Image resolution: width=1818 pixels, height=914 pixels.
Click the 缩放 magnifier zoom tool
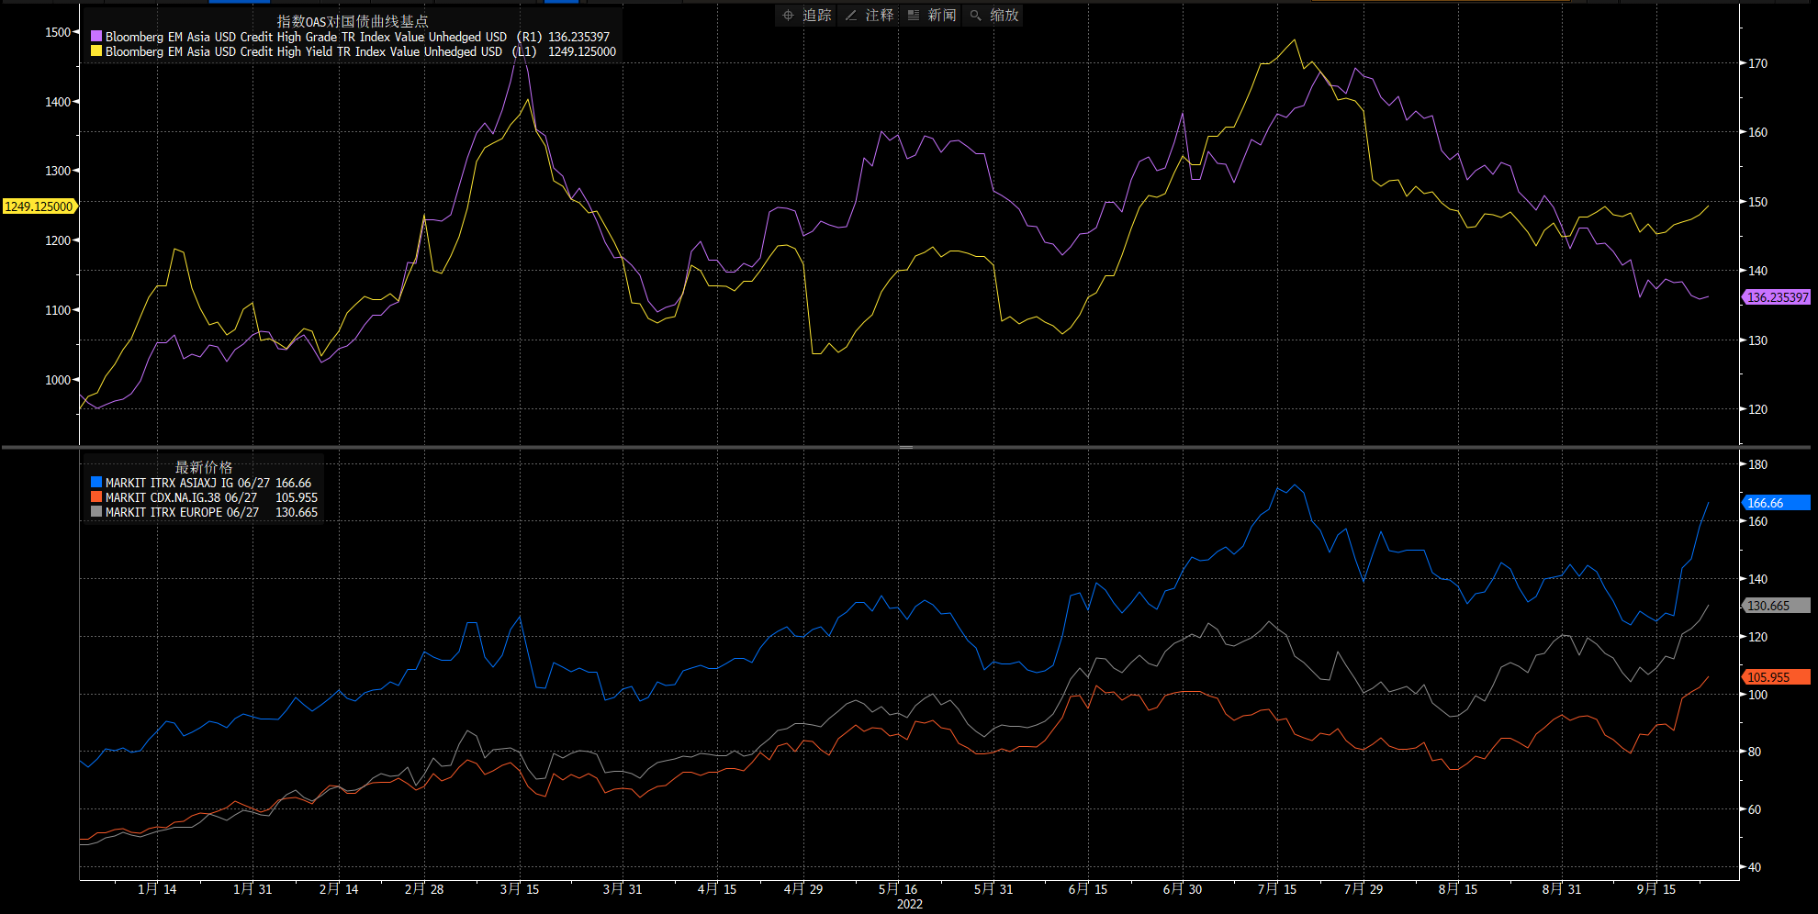993,16
